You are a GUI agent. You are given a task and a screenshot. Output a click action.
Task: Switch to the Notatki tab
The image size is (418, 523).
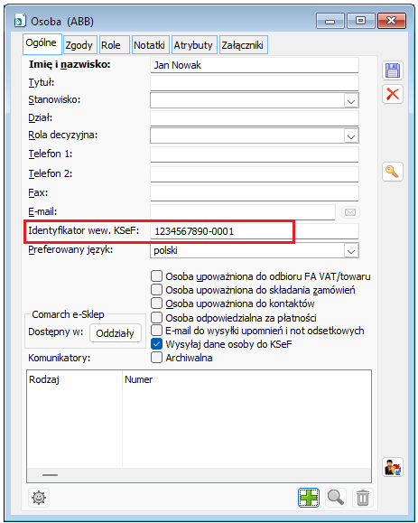[151, 45]
